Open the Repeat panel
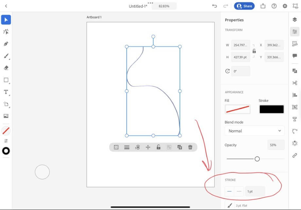The image size is (301, 210). click(x=295, y=143)
